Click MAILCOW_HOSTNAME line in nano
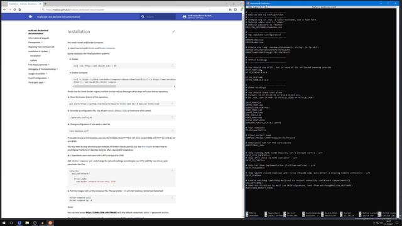 pos(264,27)
